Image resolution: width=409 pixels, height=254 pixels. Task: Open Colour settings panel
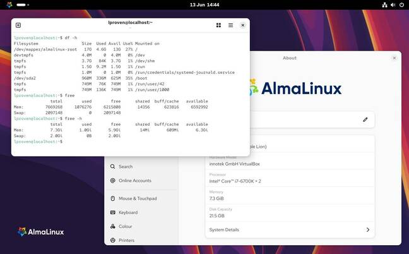pyautogui.click(x=141, y=226)
